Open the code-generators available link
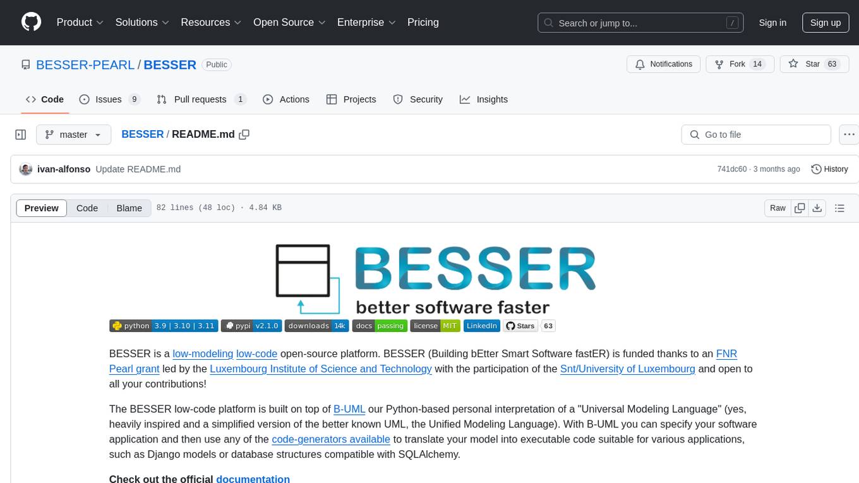Image resolution: width=859 pixels, height=483 pixels. tap(331, 439)
